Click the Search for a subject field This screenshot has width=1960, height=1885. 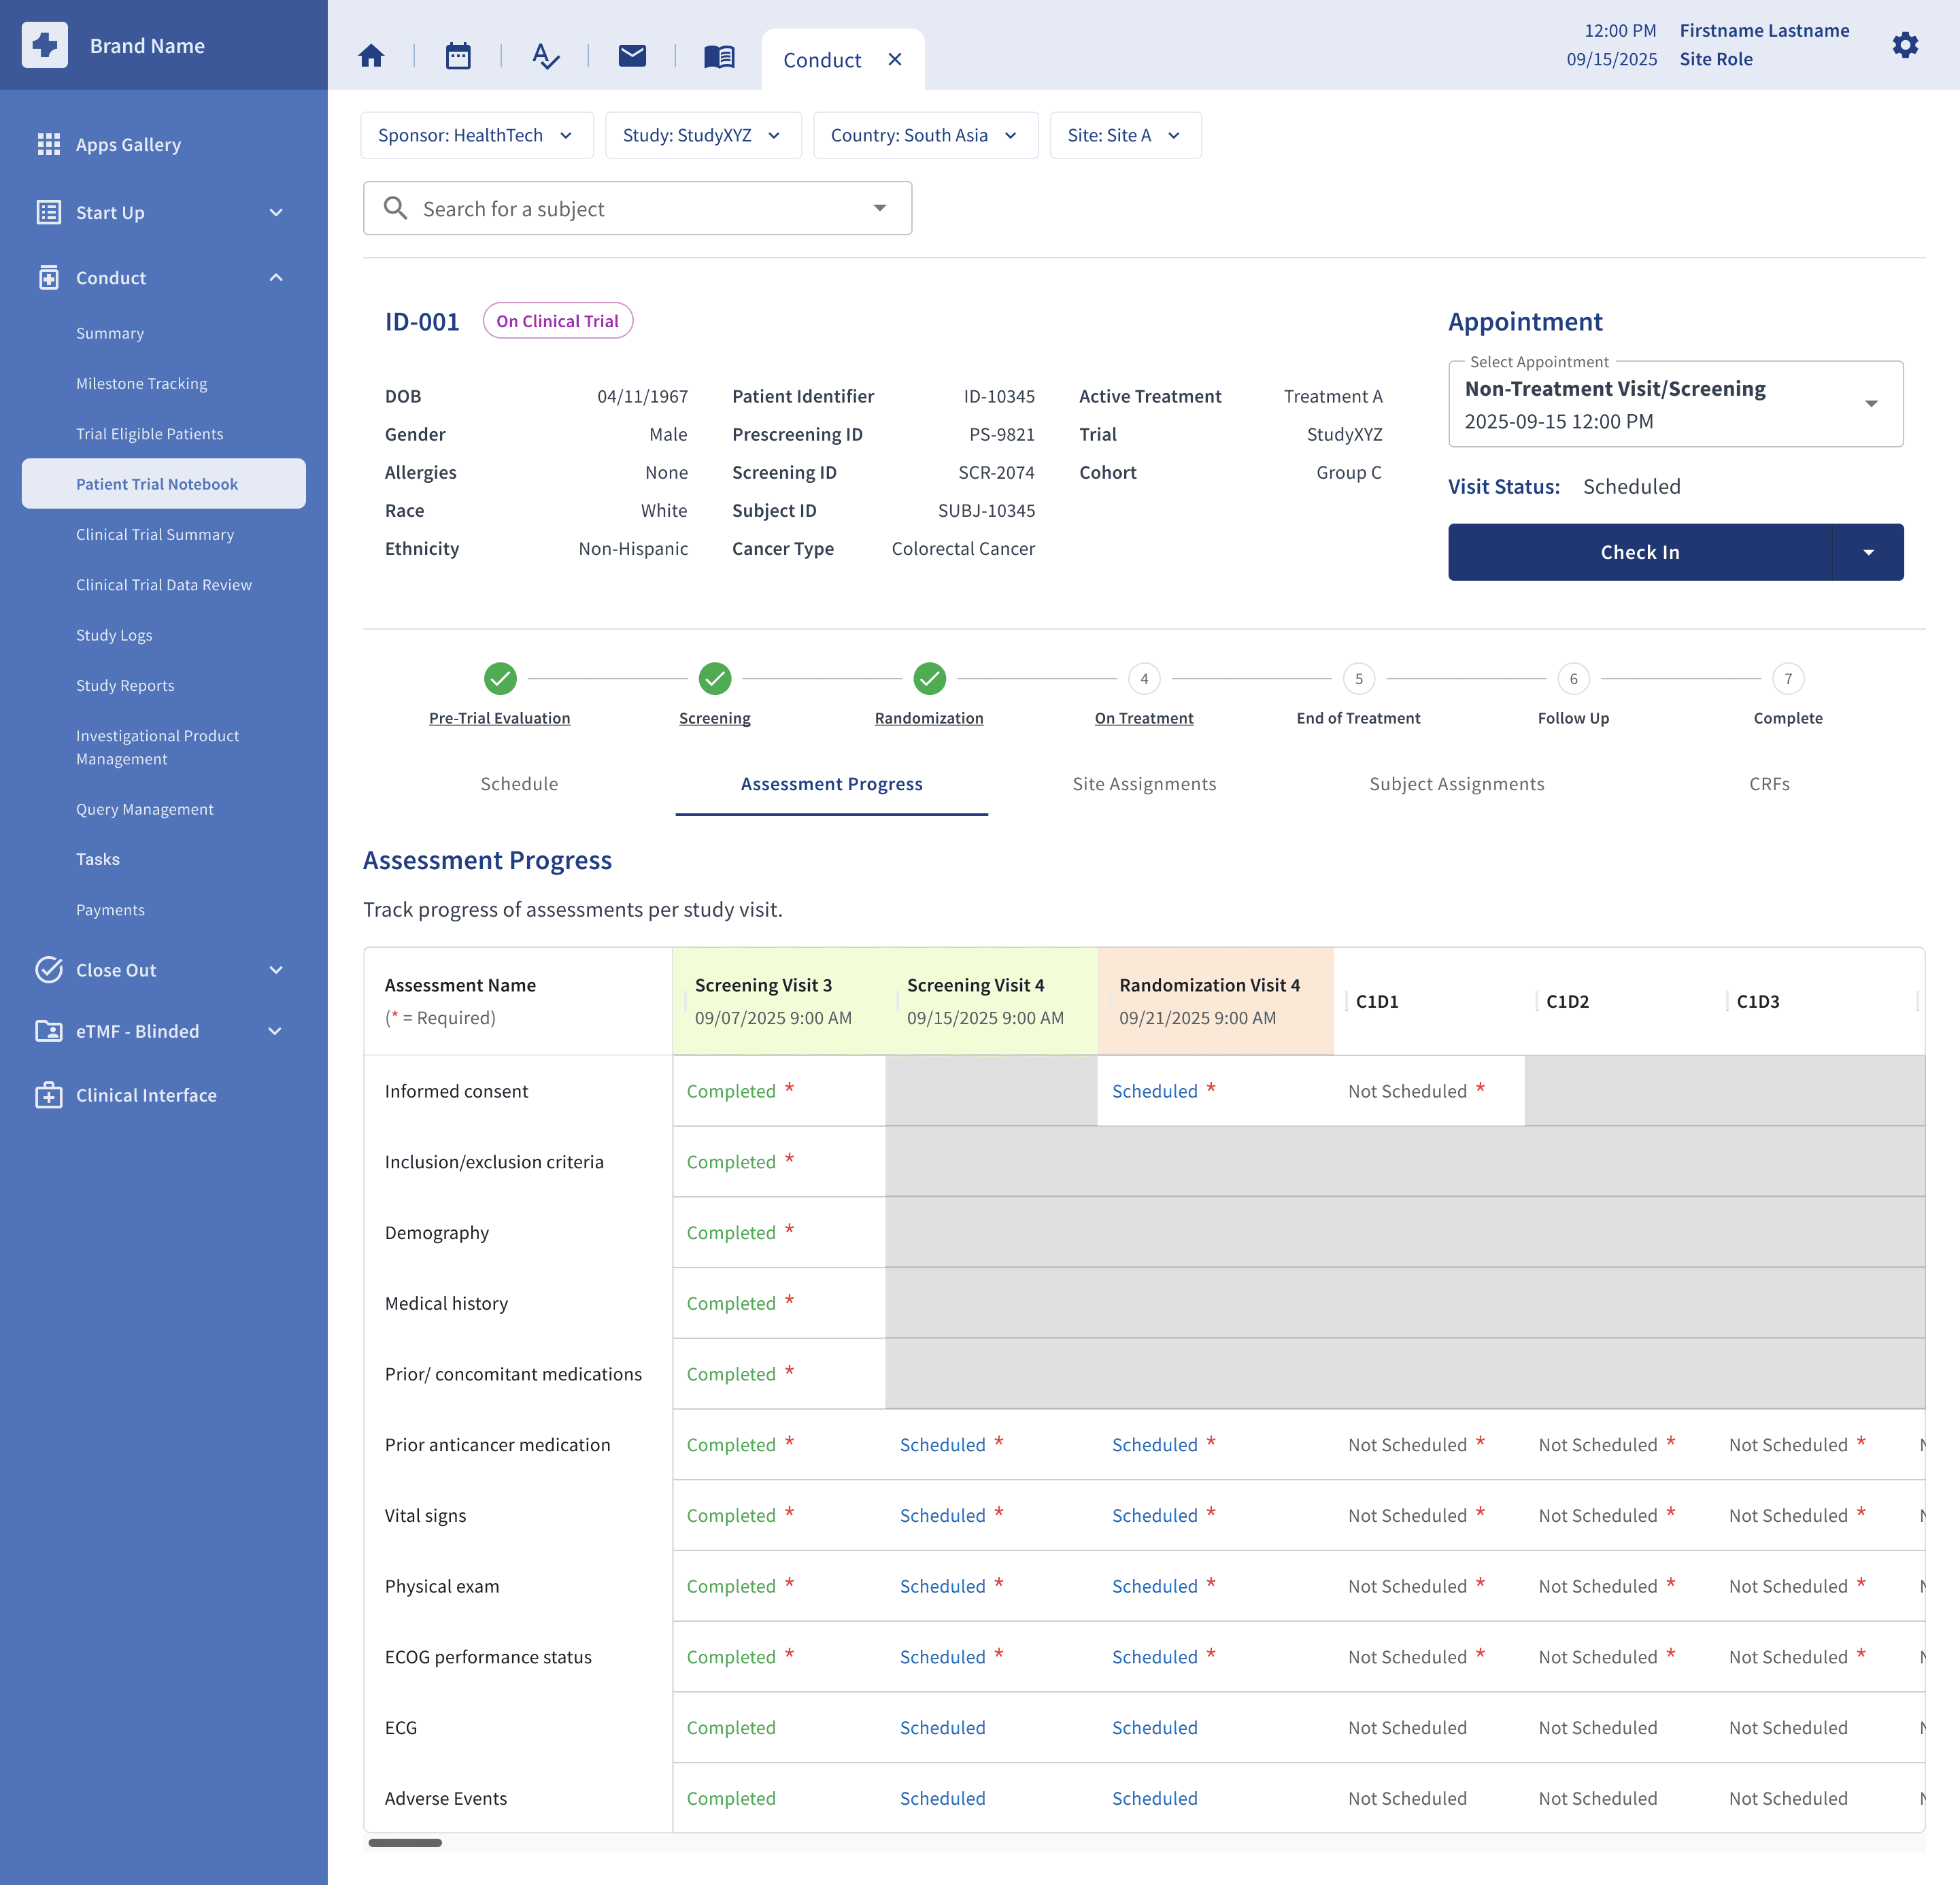tap(637, 208)
